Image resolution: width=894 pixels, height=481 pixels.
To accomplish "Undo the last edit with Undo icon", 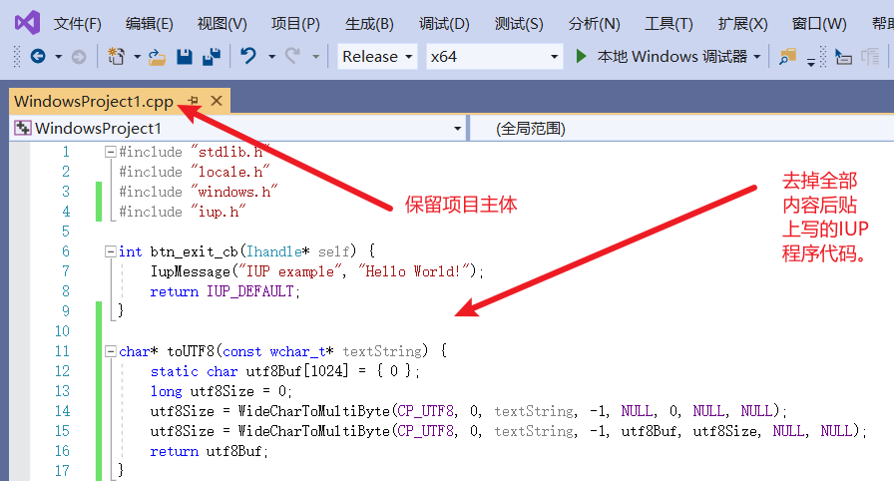I will tap(248, 56).
